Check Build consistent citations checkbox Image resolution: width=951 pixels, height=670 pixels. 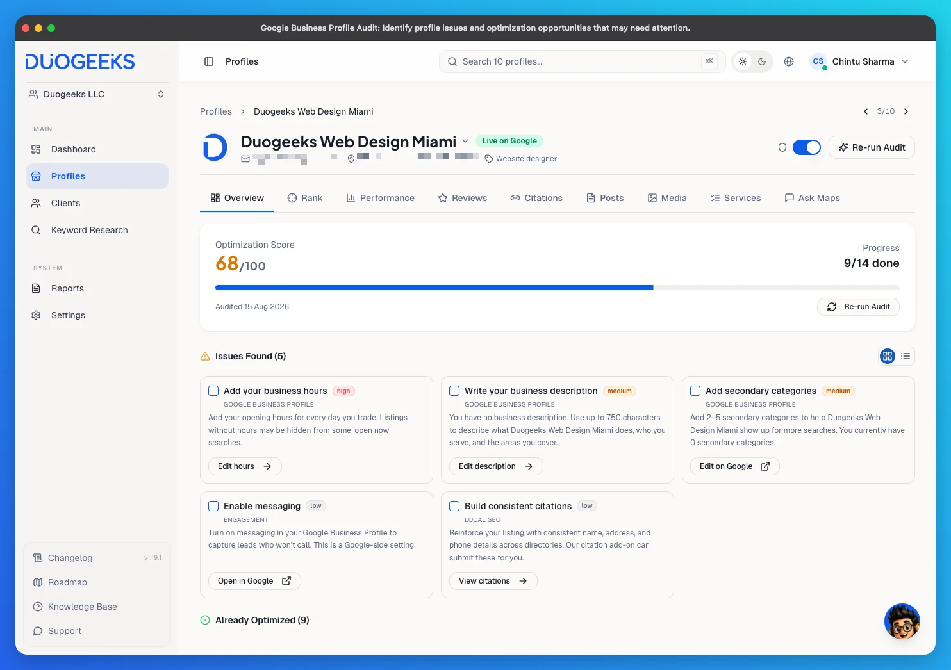(x=454, y=506)
